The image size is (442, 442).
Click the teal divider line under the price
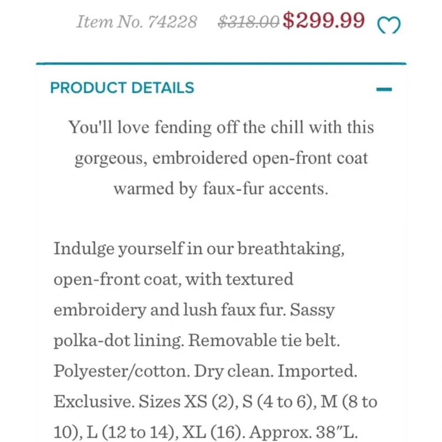click(221, 63)
